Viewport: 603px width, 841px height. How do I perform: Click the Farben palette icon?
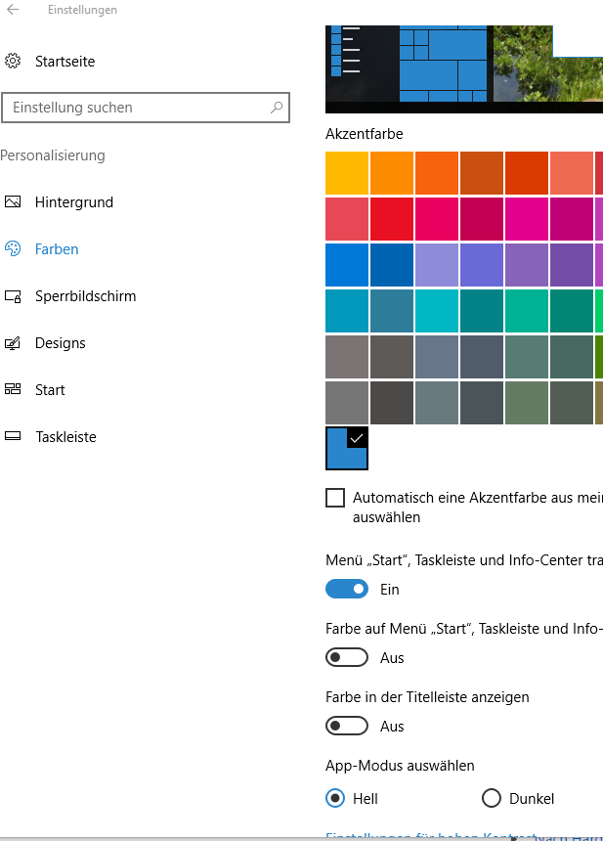point(13,248)
